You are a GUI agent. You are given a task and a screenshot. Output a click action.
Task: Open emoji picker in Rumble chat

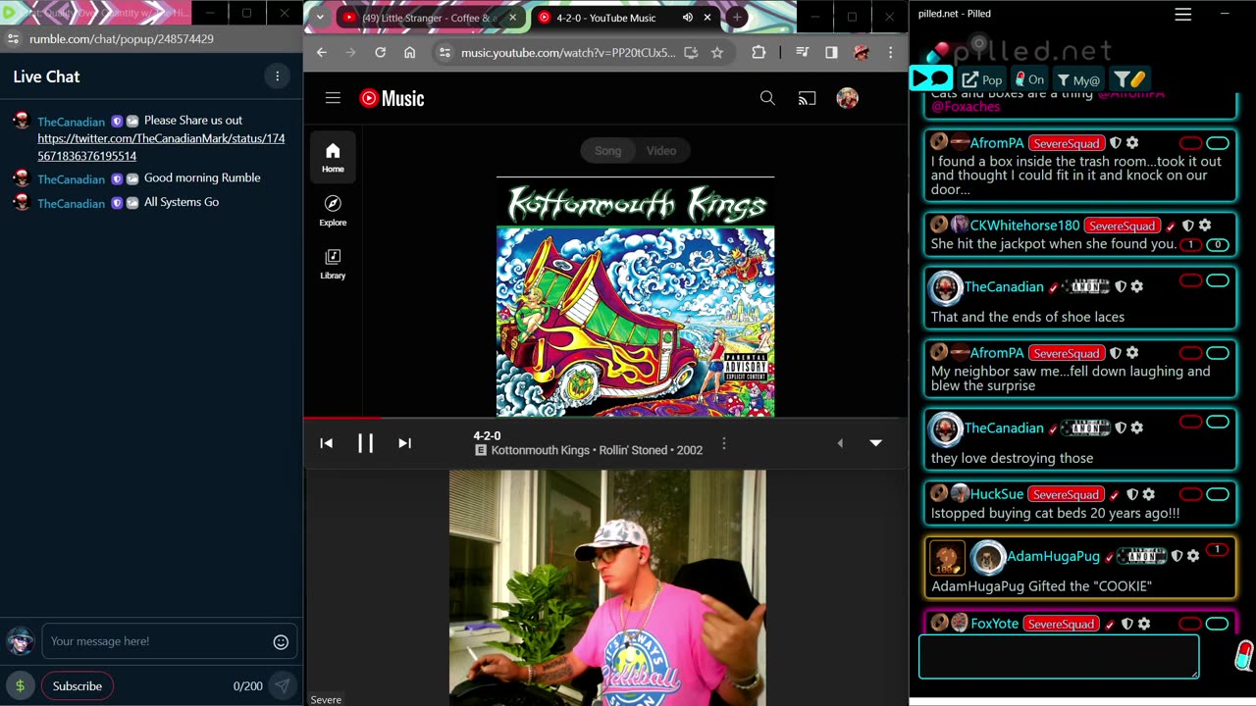pyautogui.click(x=281, y=642)
